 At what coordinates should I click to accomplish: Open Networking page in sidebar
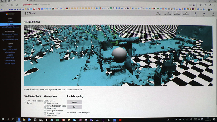pos(10,60)
